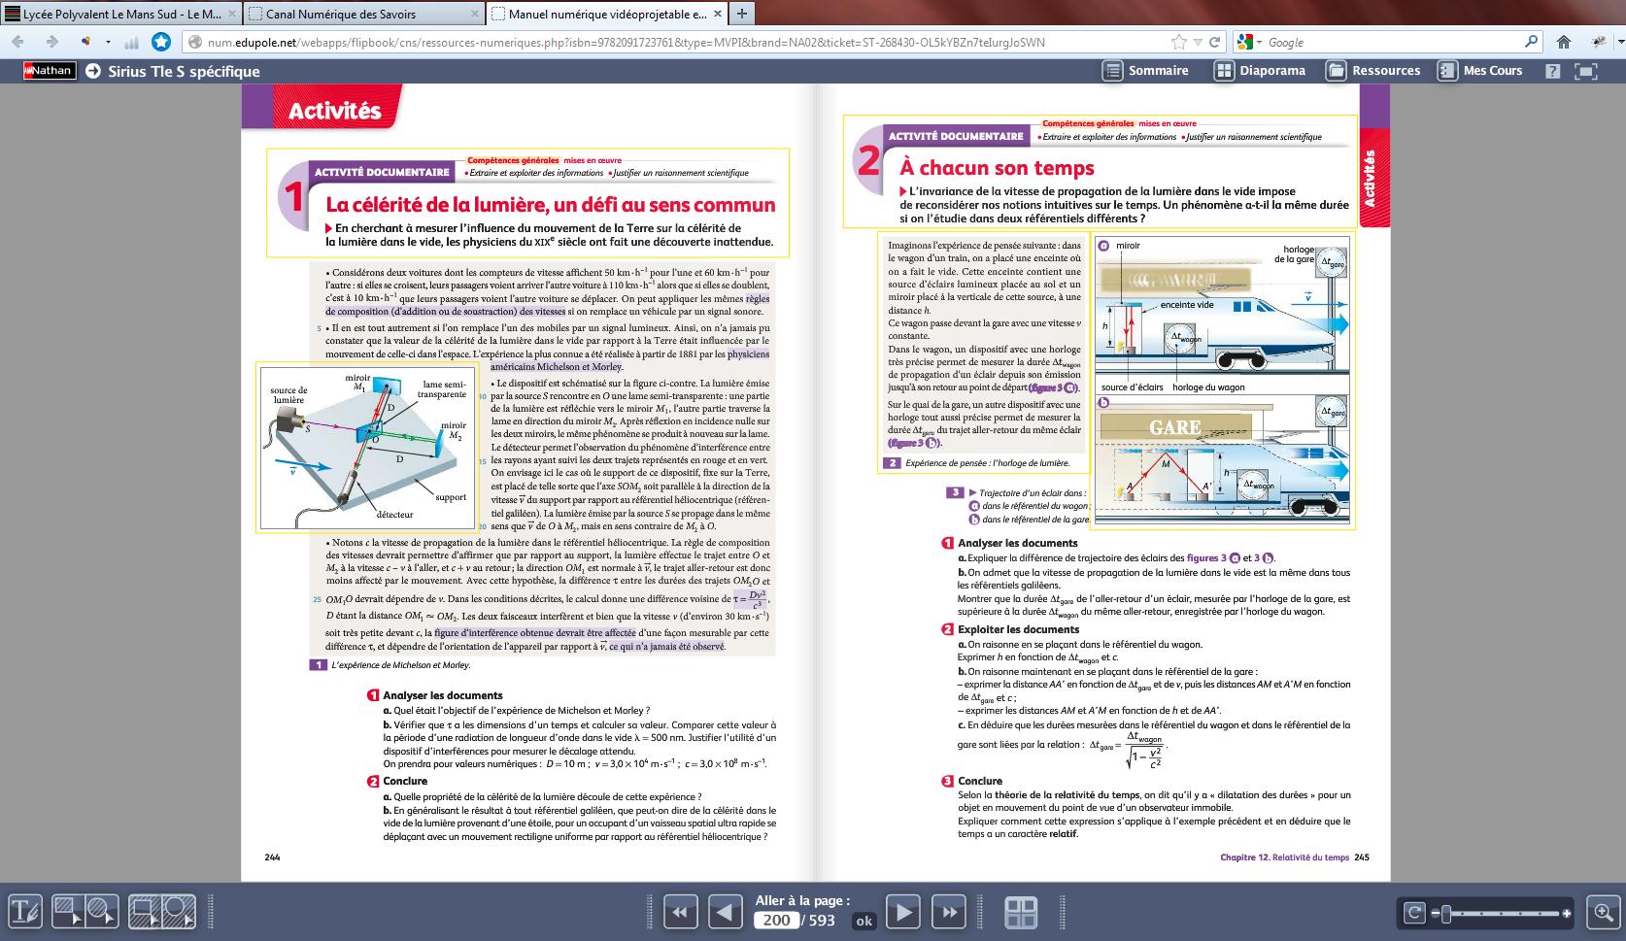Open the page thumbnails grid view
The image size is (1626, 941).
(1021, 912)
